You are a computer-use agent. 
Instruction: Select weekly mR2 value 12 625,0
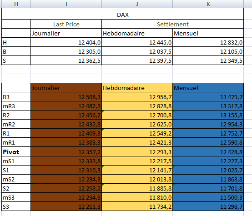137,124
